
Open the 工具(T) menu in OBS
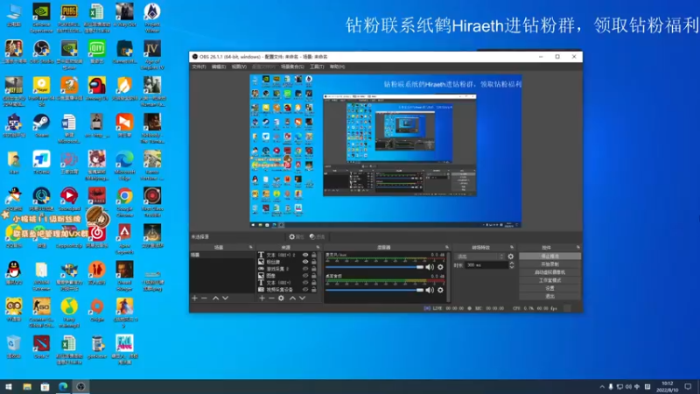tap(317, 67)
